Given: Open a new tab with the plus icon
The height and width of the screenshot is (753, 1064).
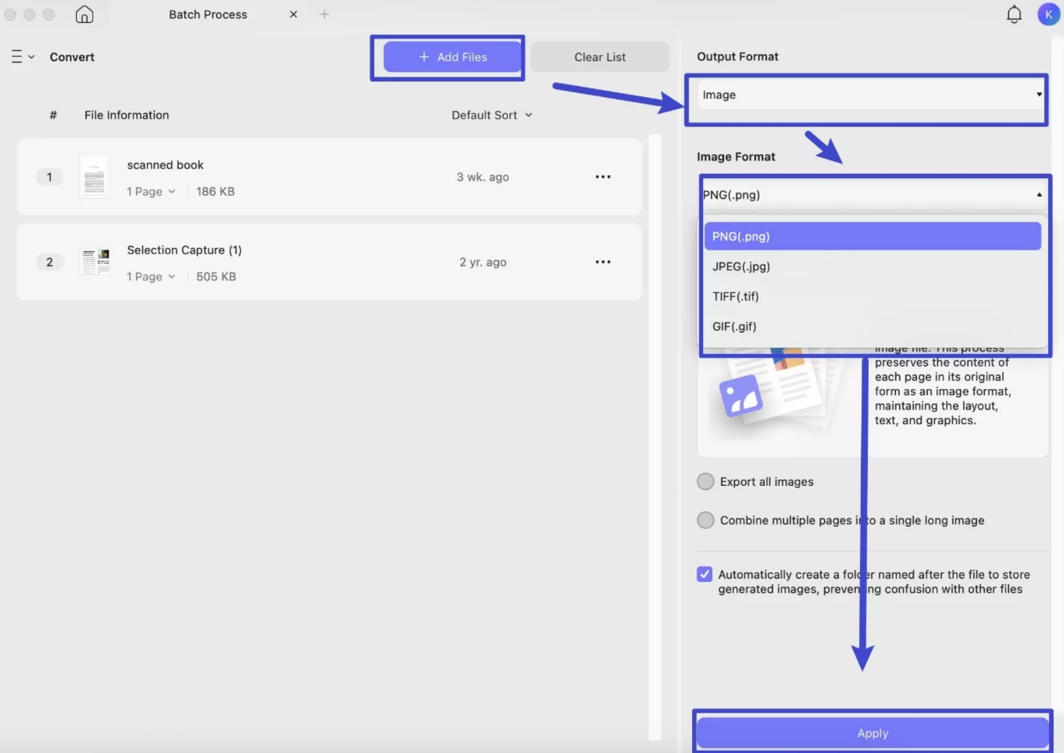Looking at the screenshot, I should (x=325, y=13).
